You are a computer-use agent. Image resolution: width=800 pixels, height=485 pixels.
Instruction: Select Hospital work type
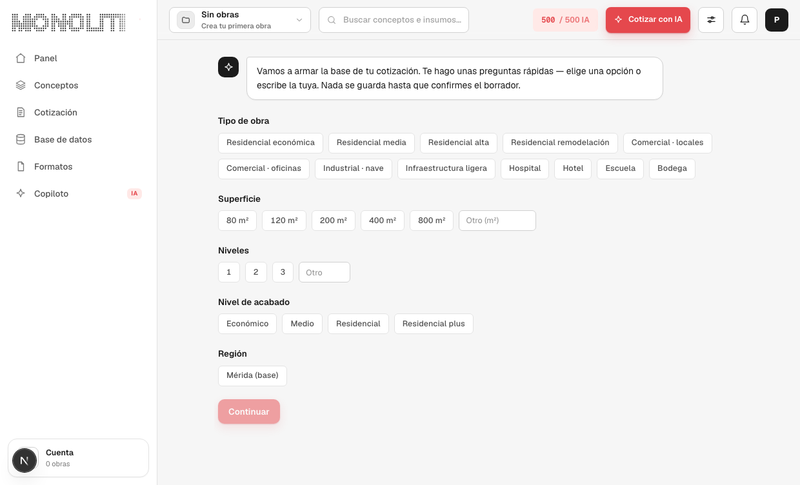(x=525, y=168)
